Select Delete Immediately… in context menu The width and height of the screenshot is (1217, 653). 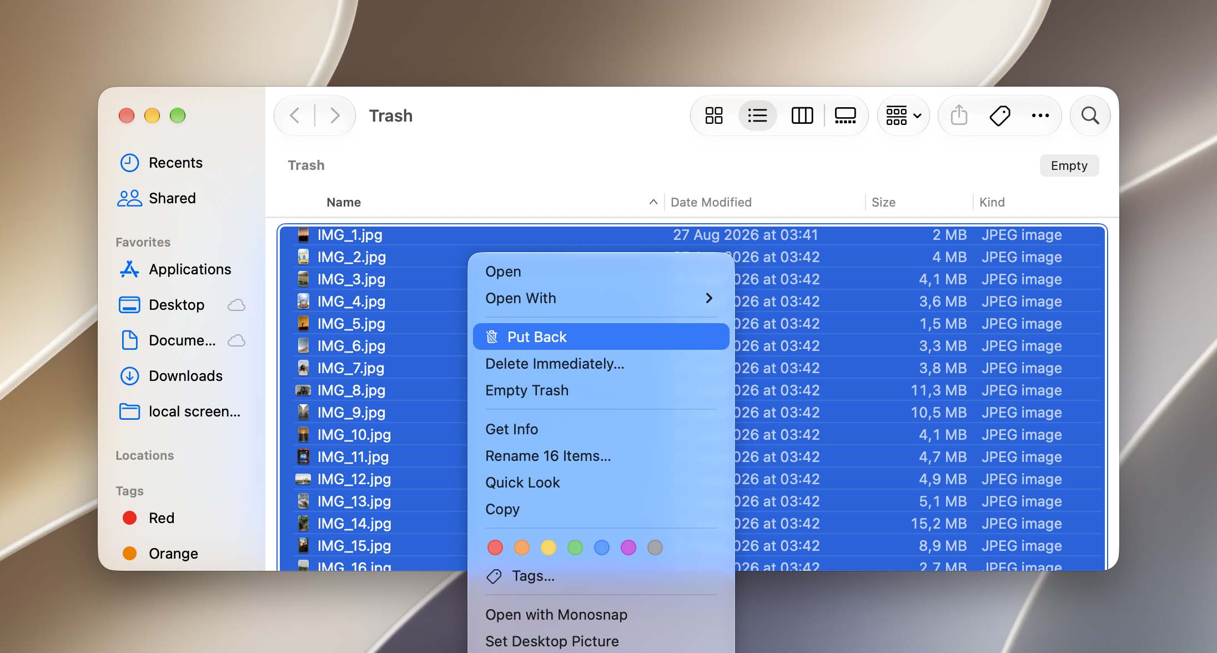pyautogui.click(x=601, y=364)
